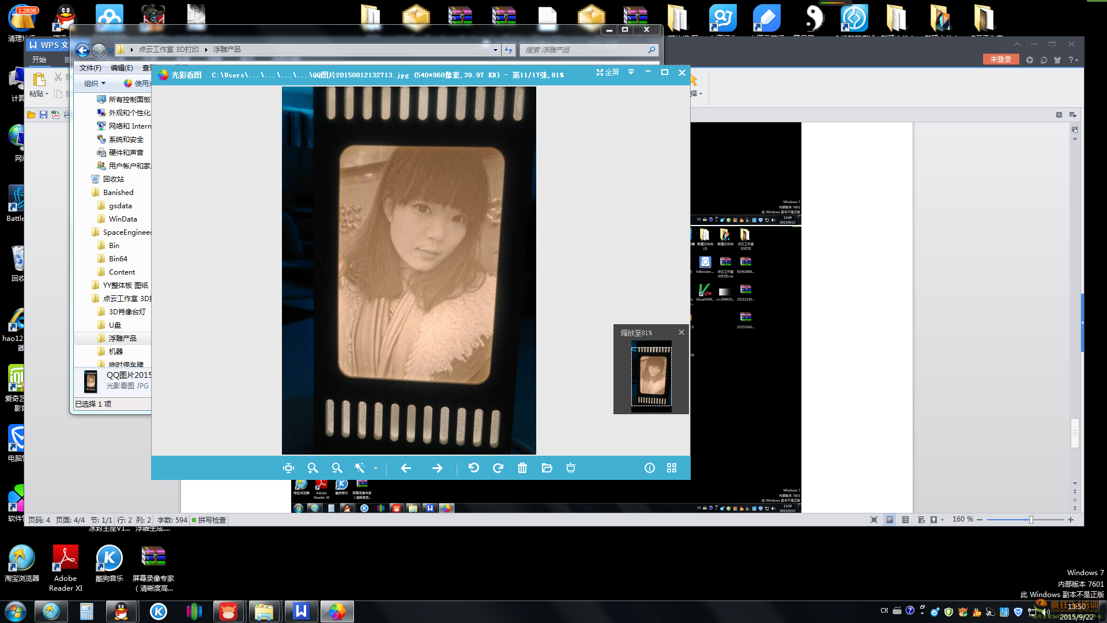Open 淘宝浏览器 desktop shortcut
This screenshot has width=1107, height=623.
coord(22,564)
